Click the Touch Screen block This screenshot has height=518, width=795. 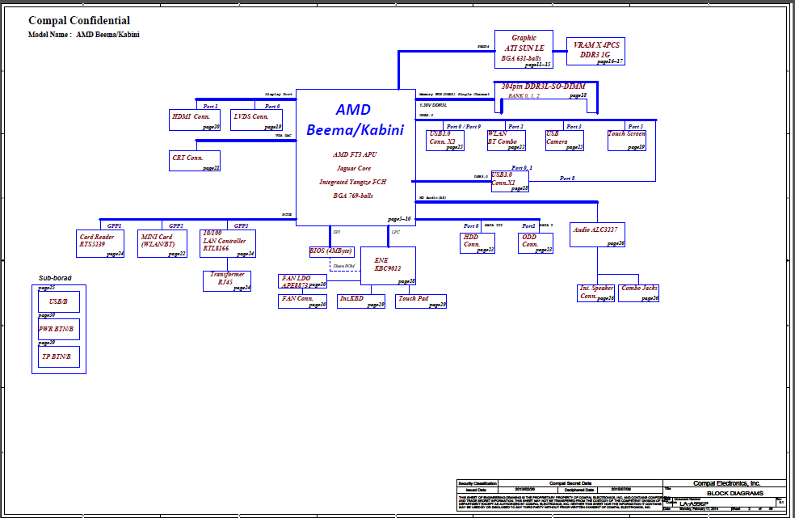point(627,141)
